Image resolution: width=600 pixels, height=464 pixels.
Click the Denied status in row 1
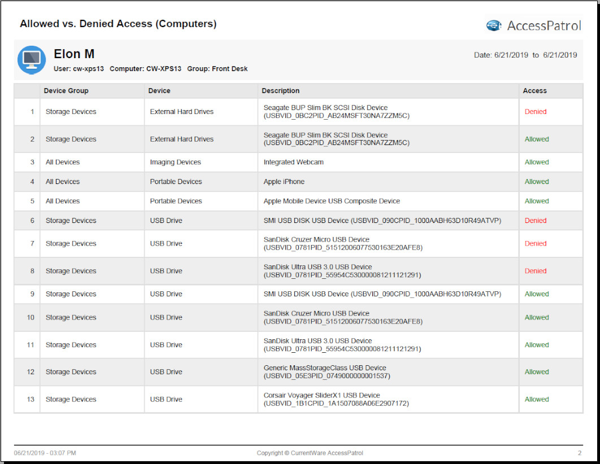coord(535,112)
